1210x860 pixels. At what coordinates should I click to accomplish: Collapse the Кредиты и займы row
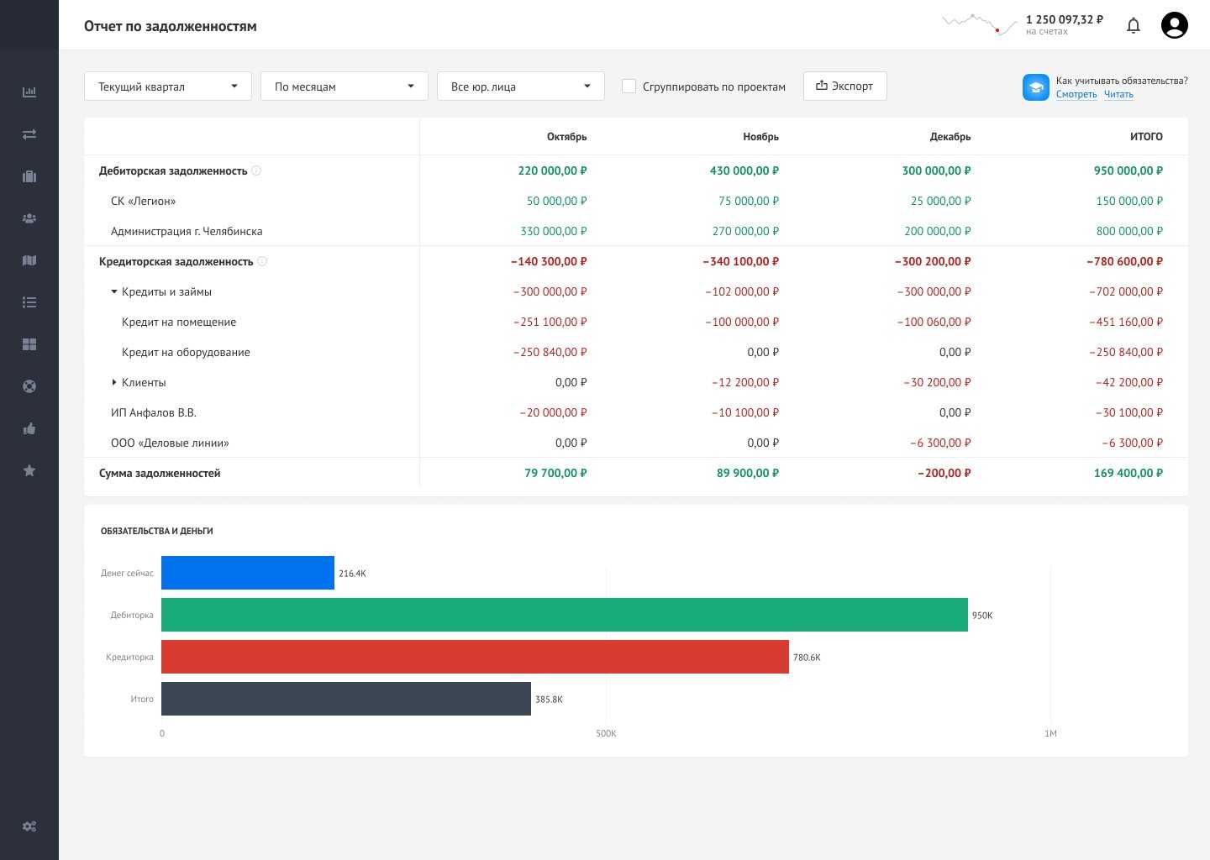click(x=114, y=291)
